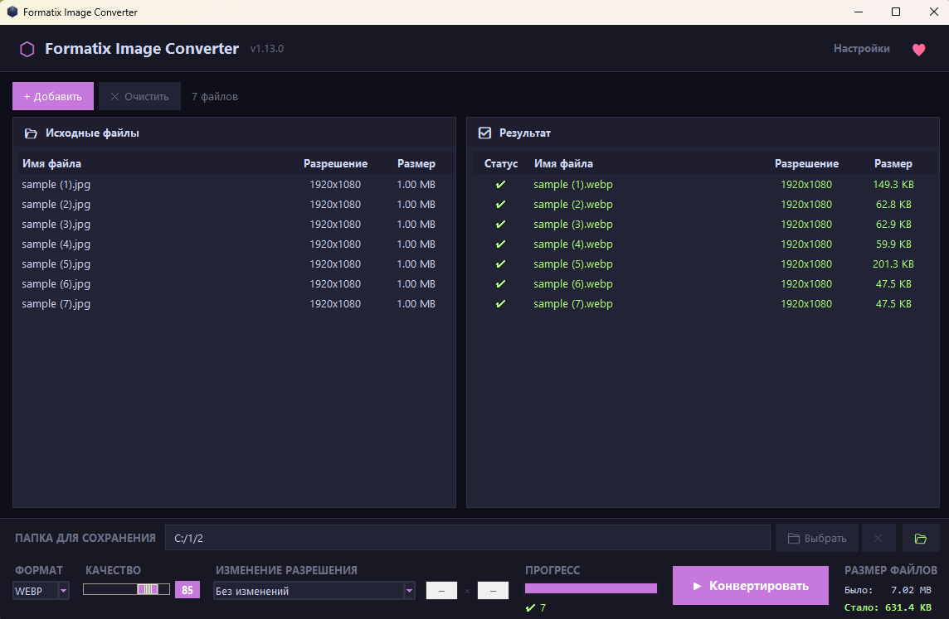
Task: Open Настройки settings
Action: point(861,48)
